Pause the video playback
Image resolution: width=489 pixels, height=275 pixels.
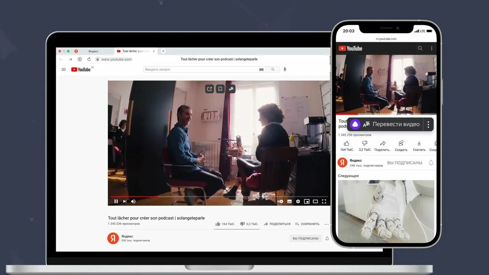coord(116,201)
